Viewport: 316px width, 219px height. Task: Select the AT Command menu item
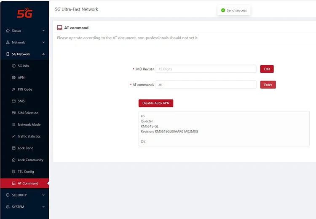[x=28, y=184]
